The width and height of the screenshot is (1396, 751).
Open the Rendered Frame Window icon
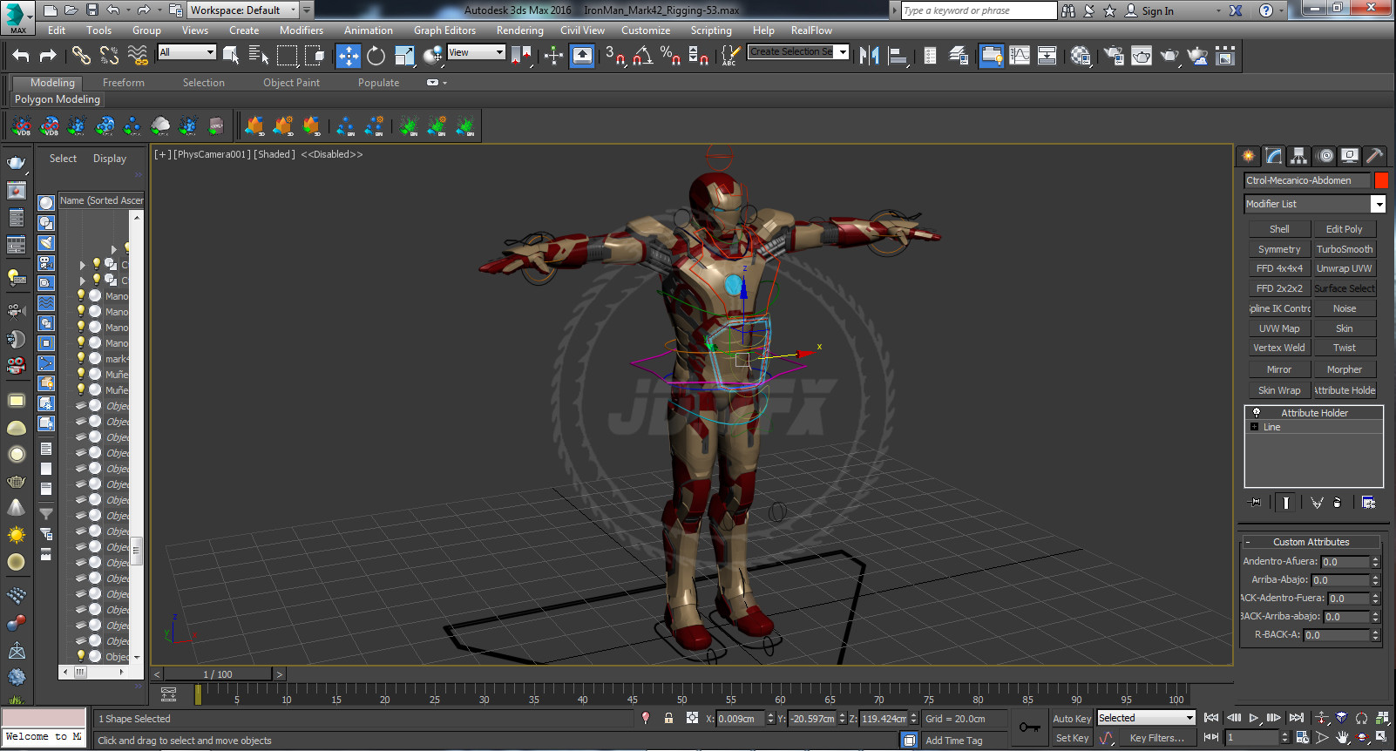click(x=1142, y=56)
